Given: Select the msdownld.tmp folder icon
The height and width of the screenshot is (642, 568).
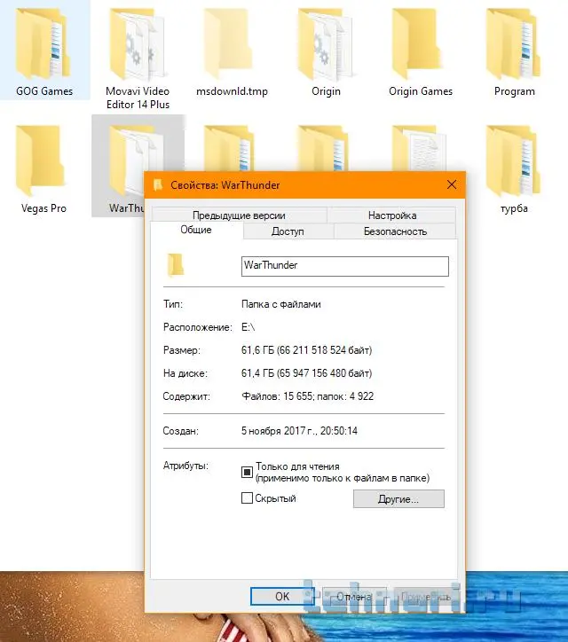Looking at the screenshot, I should click(x=230, y=43).
